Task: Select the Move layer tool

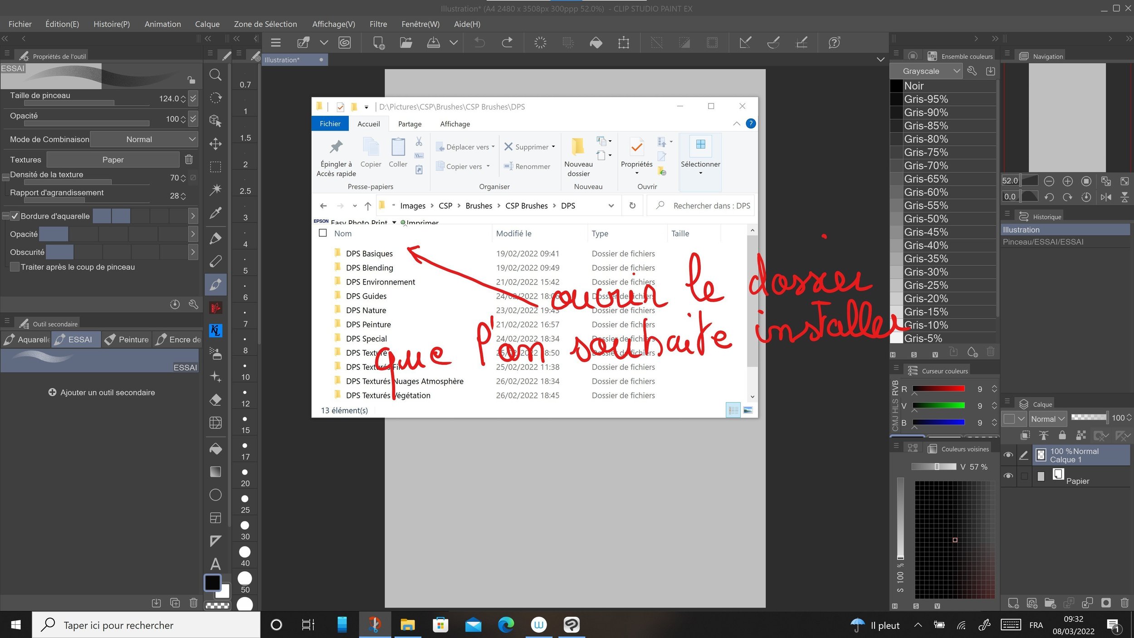Action: (215, 144)
